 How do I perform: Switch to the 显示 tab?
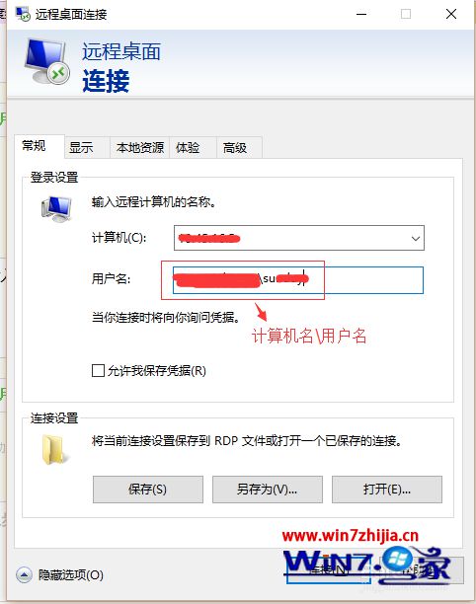pyautogui.click(x=82, y=147)
